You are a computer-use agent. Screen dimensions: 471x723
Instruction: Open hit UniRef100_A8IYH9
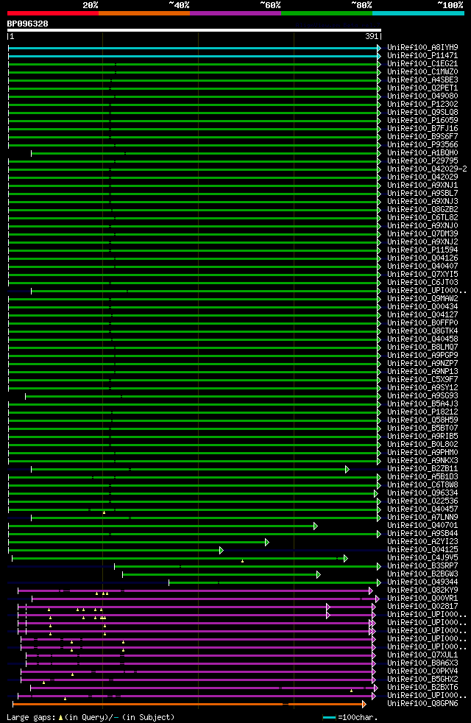pyautogui.click(x=422, y=48)
